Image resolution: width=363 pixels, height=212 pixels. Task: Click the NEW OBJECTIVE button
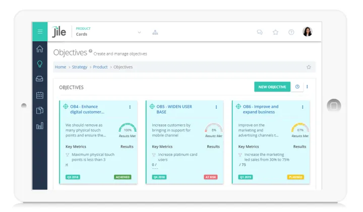pos(272,87)
